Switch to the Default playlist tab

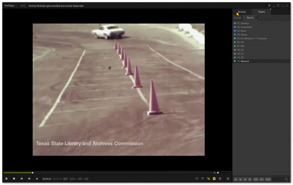tap(237, 18)
